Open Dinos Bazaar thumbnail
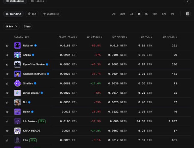Image resolution: width=194 pixels, height=148 pixels. tap(17, 93)
